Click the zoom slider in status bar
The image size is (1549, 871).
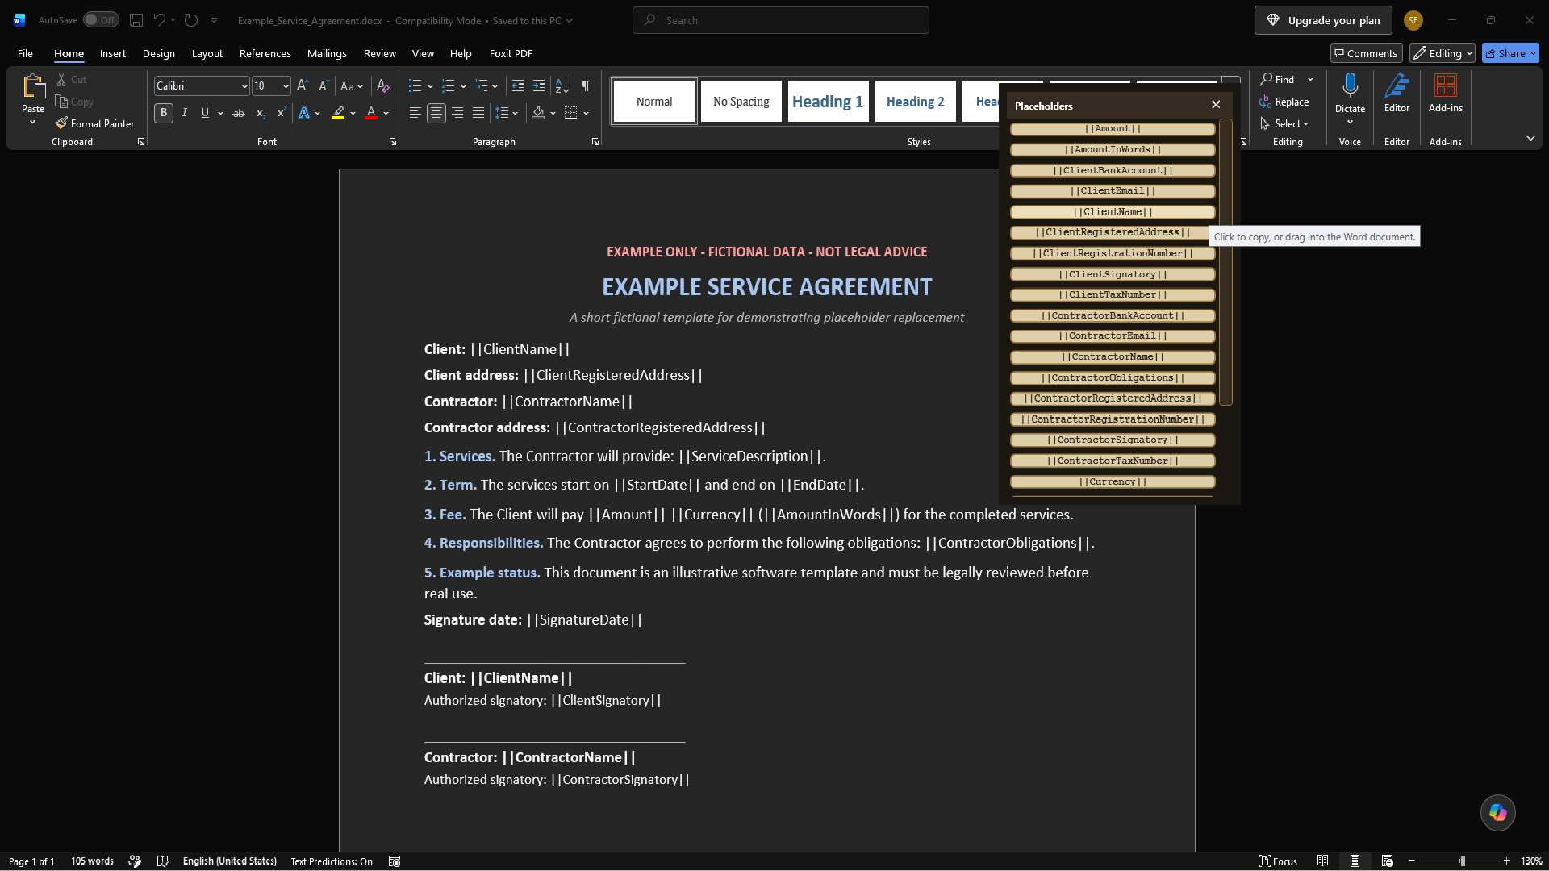tap(1462, 861)
